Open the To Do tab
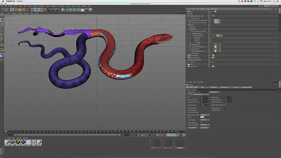The width and height of the screenshot is (281, 158). coord(235,87)
